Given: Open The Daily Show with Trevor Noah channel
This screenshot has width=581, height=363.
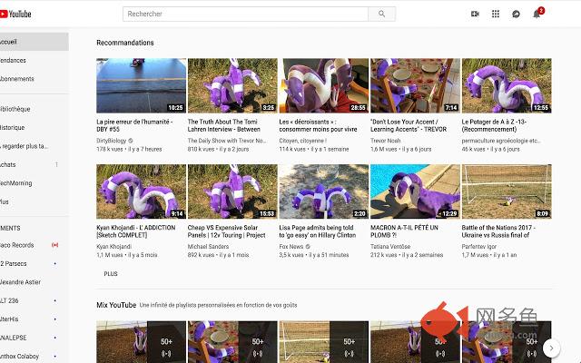Looking at the screenshot, I should pyautogui.click(x=226, y=141).
